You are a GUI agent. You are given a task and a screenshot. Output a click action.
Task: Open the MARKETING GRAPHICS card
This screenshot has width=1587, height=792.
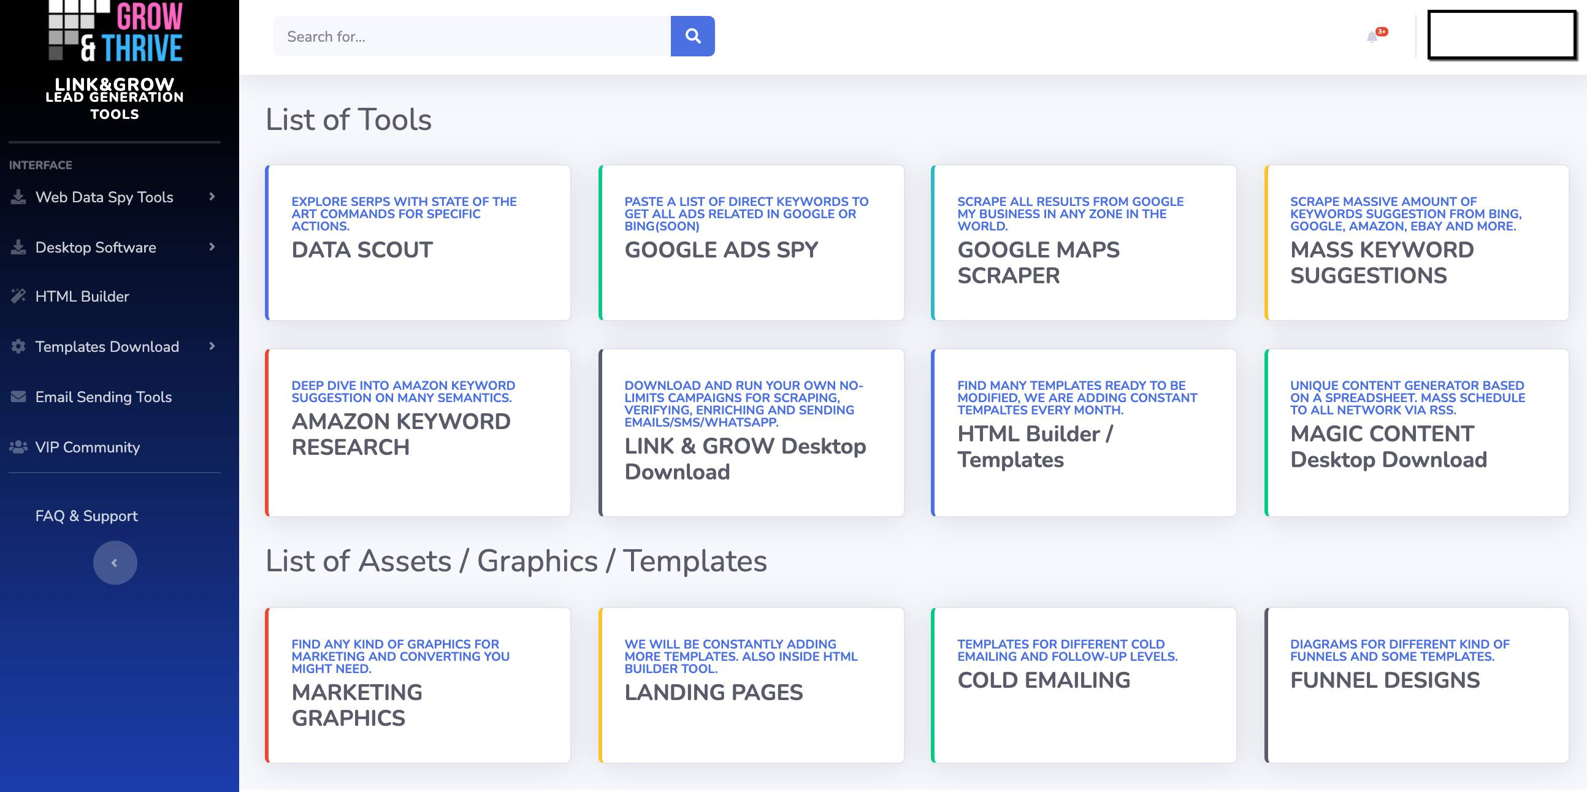[x=418, y=685]
